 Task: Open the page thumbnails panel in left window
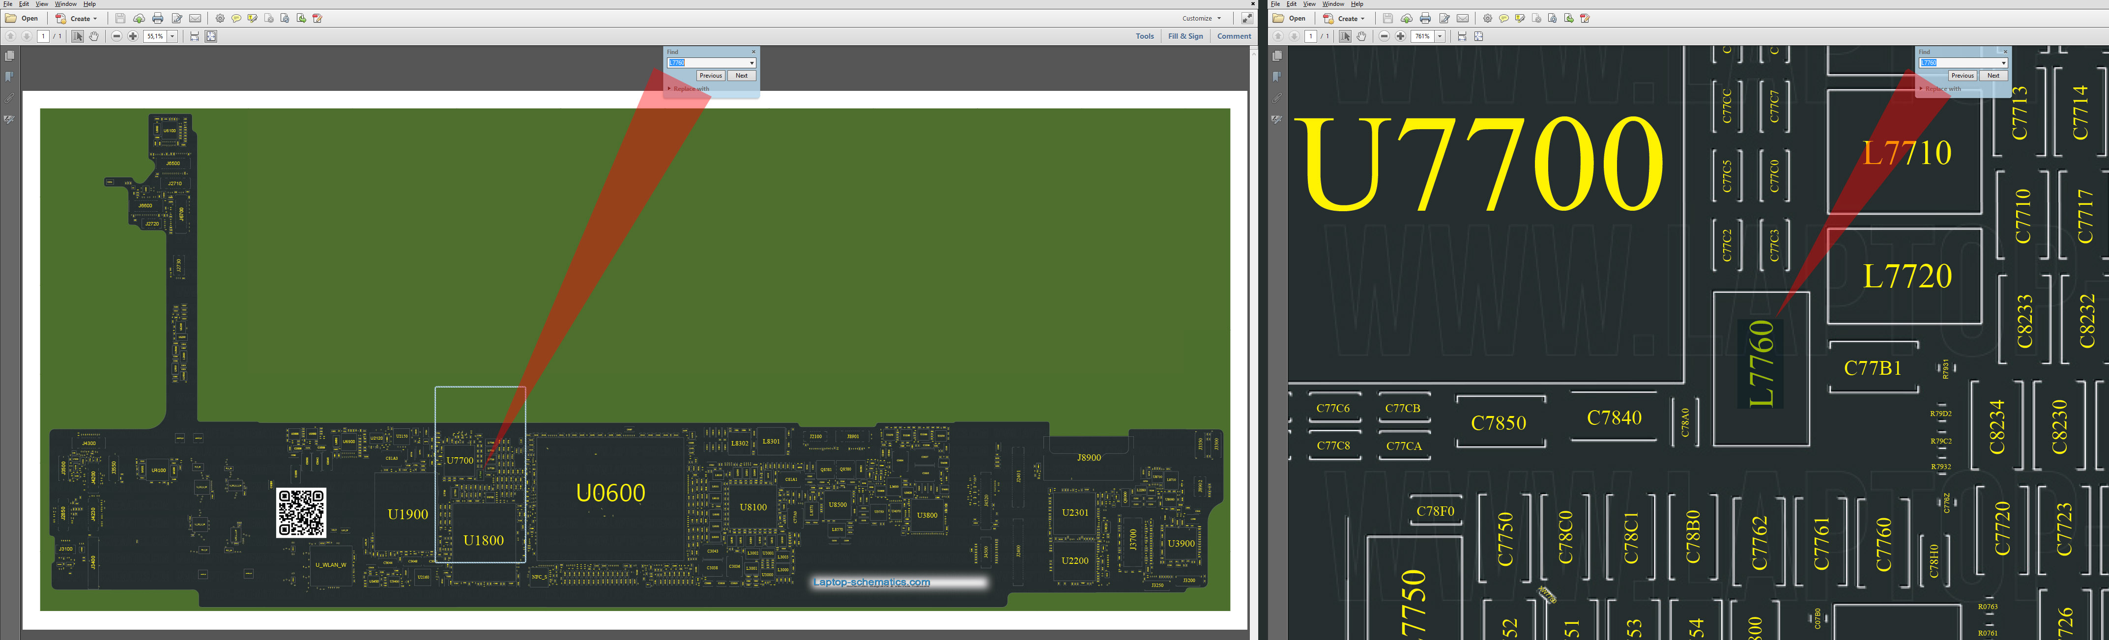tap(10, 56)
